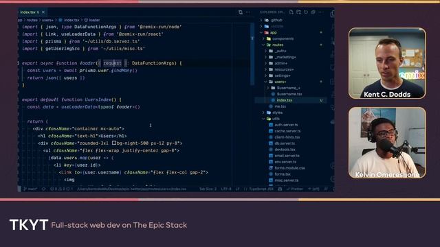Close the index.tsx editor tab

(x=43, y=12)
